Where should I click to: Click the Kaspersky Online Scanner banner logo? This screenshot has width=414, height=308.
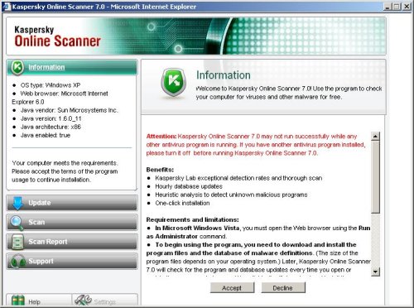tap(57, 36)
